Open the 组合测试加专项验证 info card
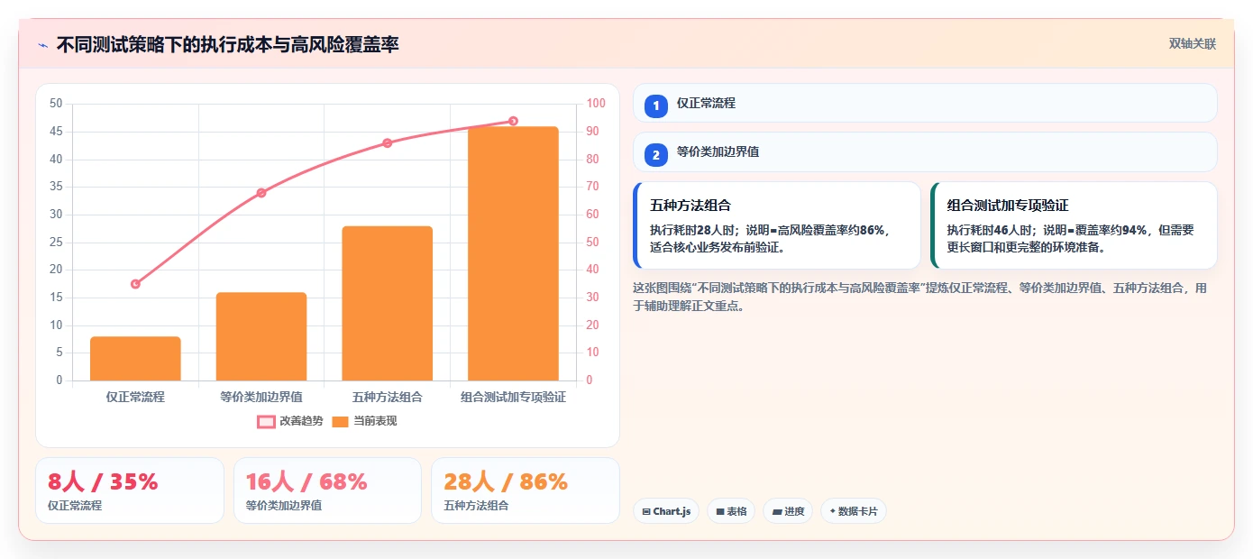The height and width of the screenshot is (559, 1253). pos(1075,225)
